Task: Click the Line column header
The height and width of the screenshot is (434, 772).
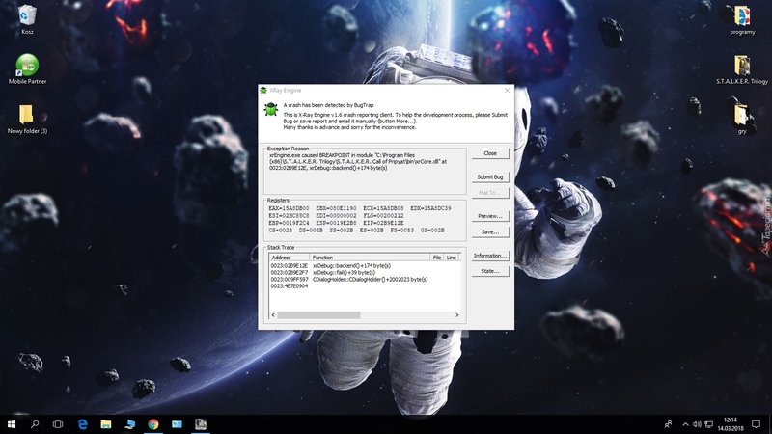Action: 452,258
